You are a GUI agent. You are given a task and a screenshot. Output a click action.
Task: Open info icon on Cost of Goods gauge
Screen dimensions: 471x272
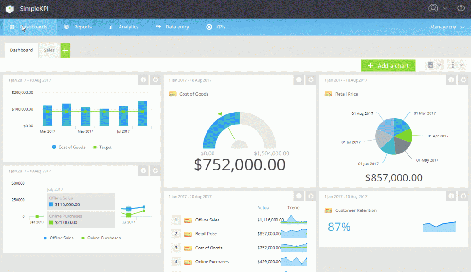[299, 80]
